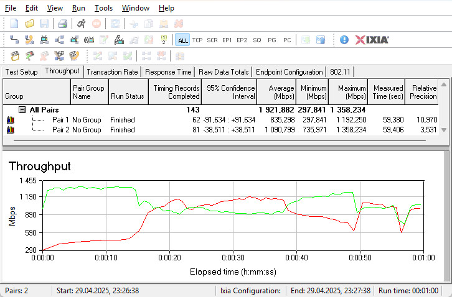Screen dimensions: 452x297
Task: Click the Cut scissors icon
Action: click(x=134, y=24)
